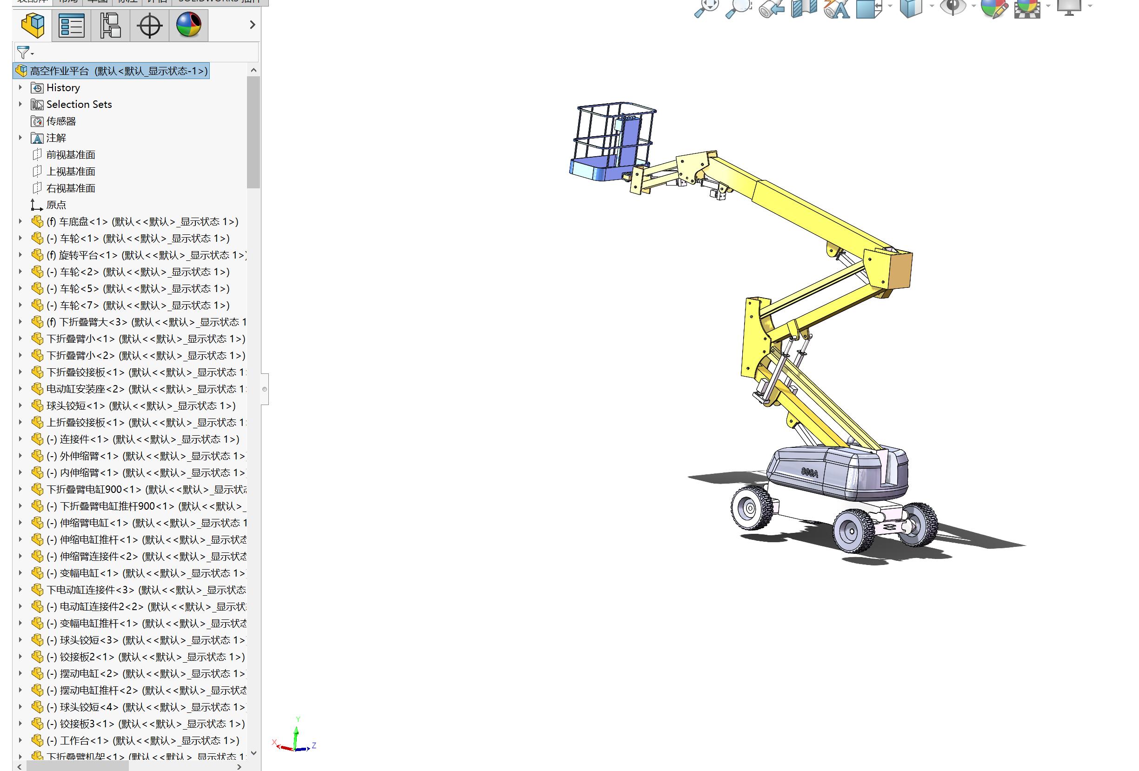Select the 前视基准面 plane
The width and height of the screenshot is (1139, 771).
(71, 154)
